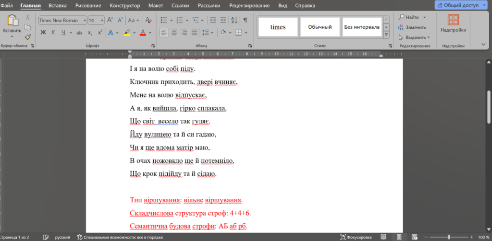Click the yellow text highlight color

[x=127, y=33]
